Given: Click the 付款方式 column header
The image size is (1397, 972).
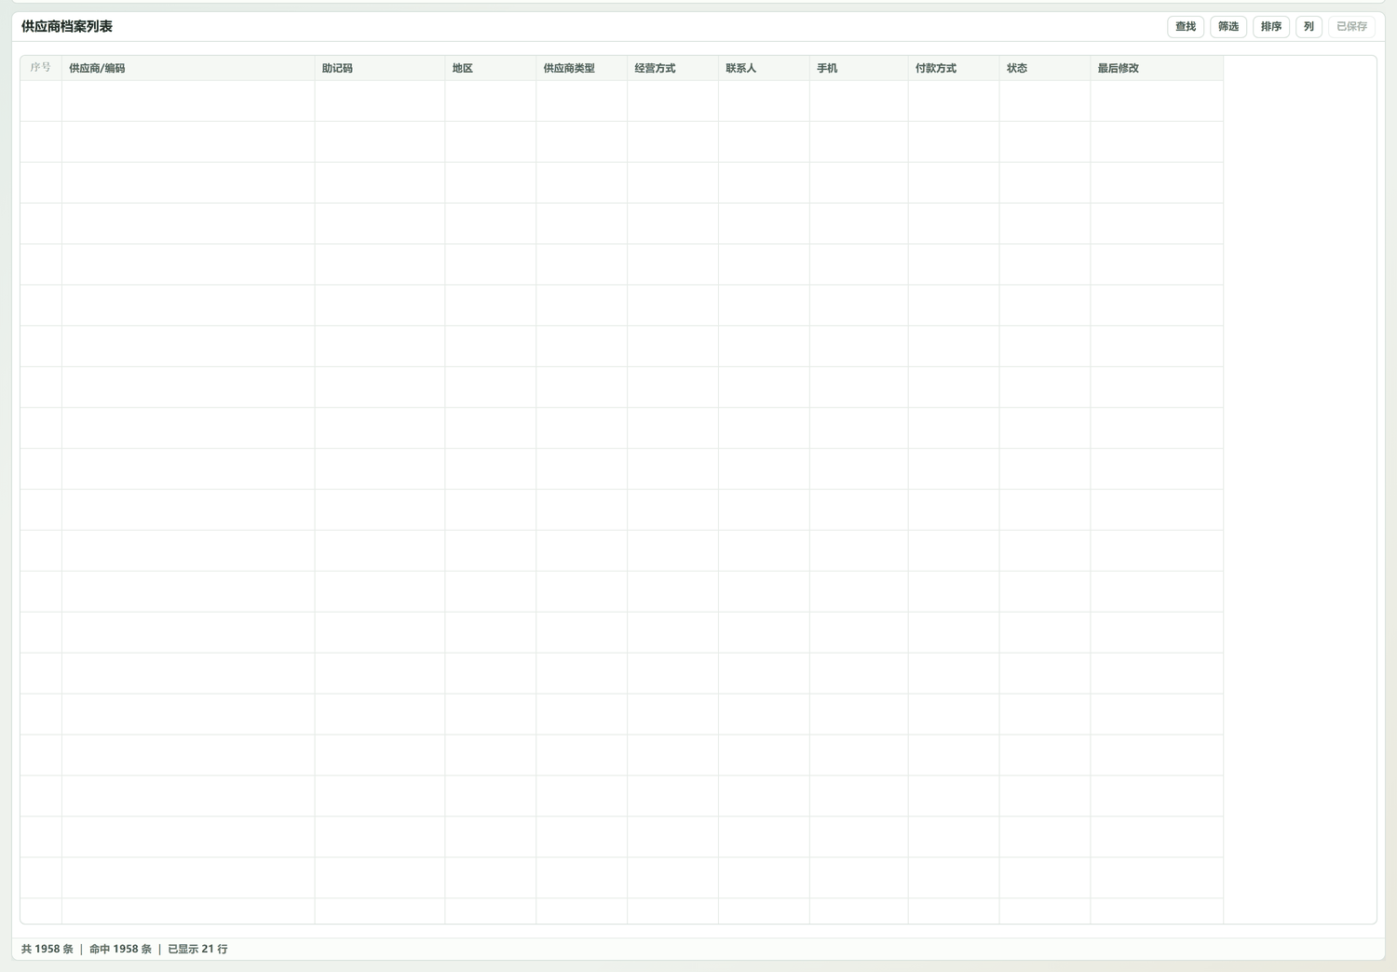Looking at the screenshot, I should (x=955, y=68).
